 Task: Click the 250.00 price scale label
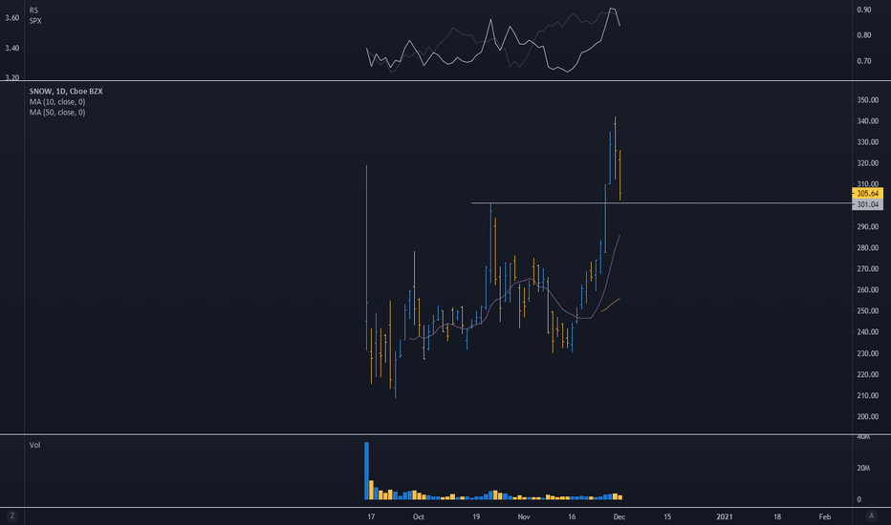tap(867, 311)
